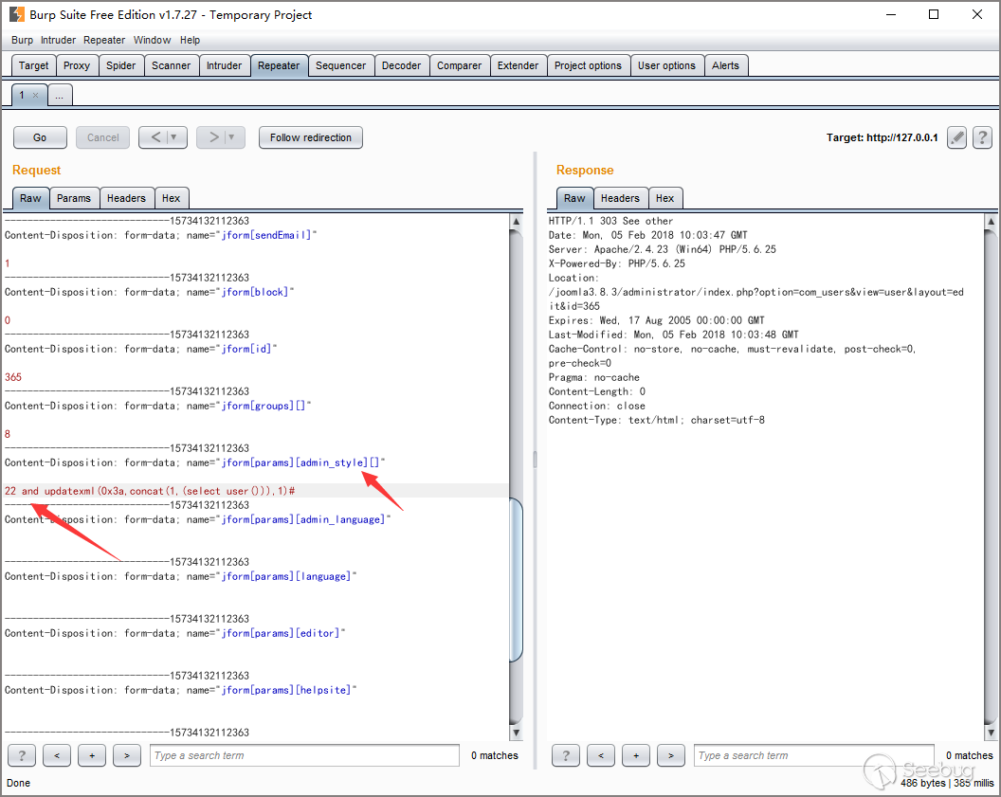The height and width of the screenshot is (797, 1001).
Task: Switch to the Comparer tab
Action: (x=459, y=65)
